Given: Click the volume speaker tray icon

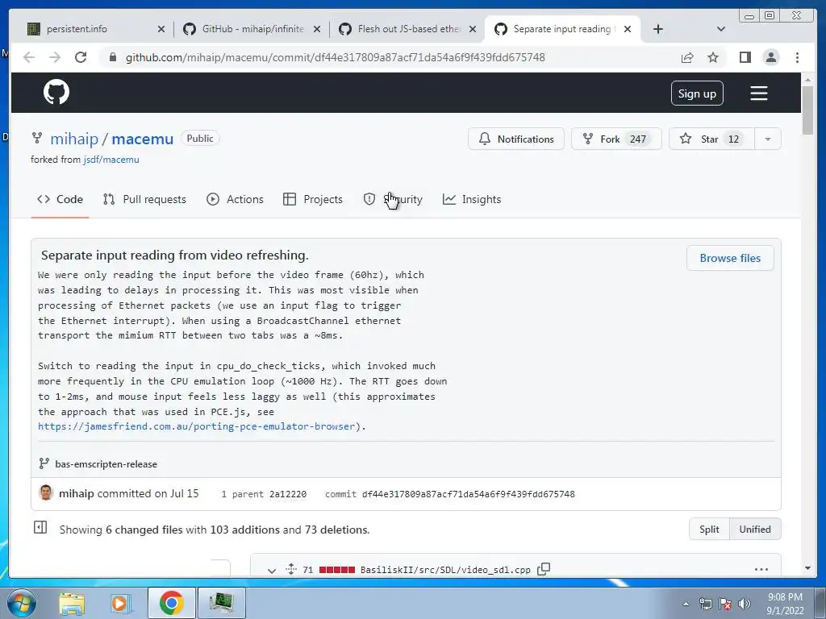Looking at the screenshot, I should (x=745, y=604).
